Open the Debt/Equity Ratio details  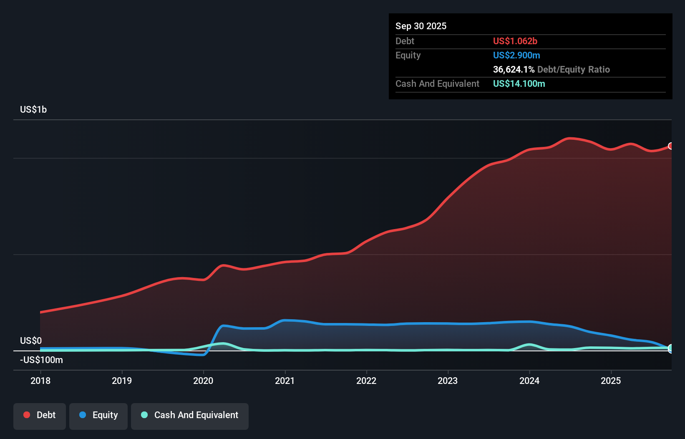(x=552, y=69)
